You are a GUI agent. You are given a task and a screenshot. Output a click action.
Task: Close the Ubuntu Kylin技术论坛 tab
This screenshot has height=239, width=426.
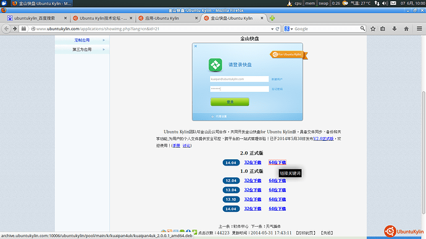pos(131,18)
